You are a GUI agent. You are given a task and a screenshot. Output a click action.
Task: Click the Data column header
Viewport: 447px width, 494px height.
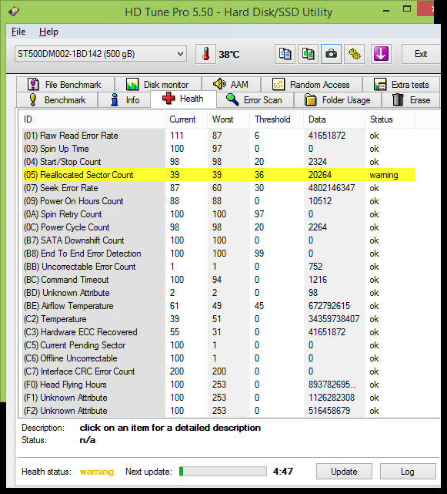335,119
